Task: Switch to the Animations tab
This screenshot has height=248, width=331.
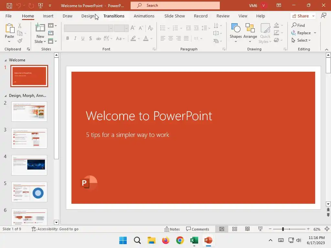Action: pyautogui.click(x=144, y=16)
